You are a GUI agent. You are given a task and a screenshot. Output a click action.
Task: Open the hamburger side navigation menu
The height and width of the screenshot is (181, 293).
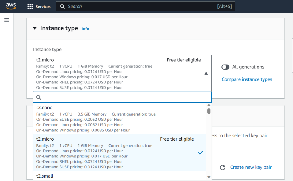point(7,20)
